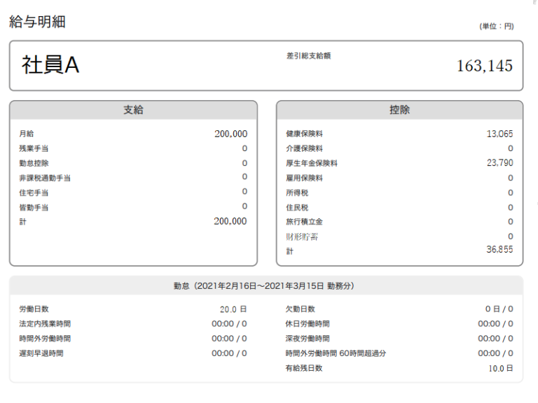The height and width of the screenshot is (403, 538).
Task: Click the 有給残日数 value 10.0 日
Action: [501, 369]
